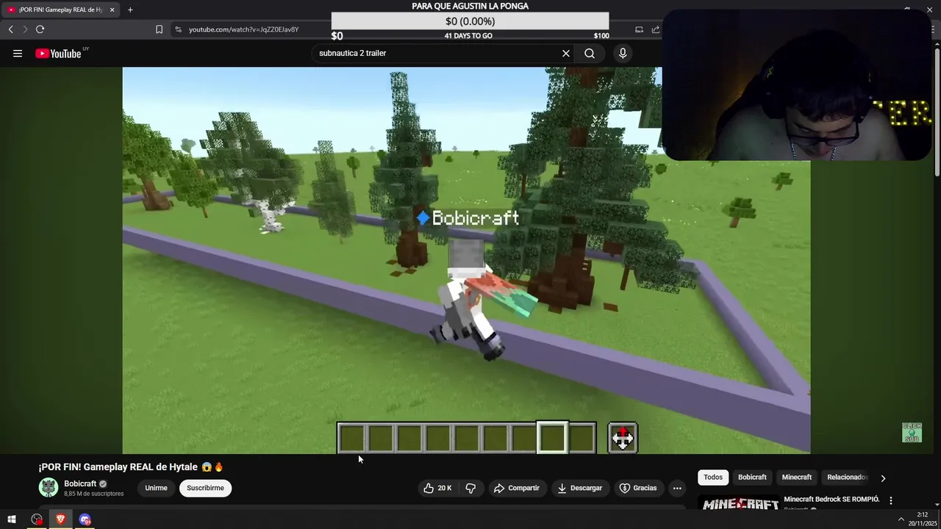Click the magnifier search button
The height and width of the screenshot is (529, 941).
(590, 53)
